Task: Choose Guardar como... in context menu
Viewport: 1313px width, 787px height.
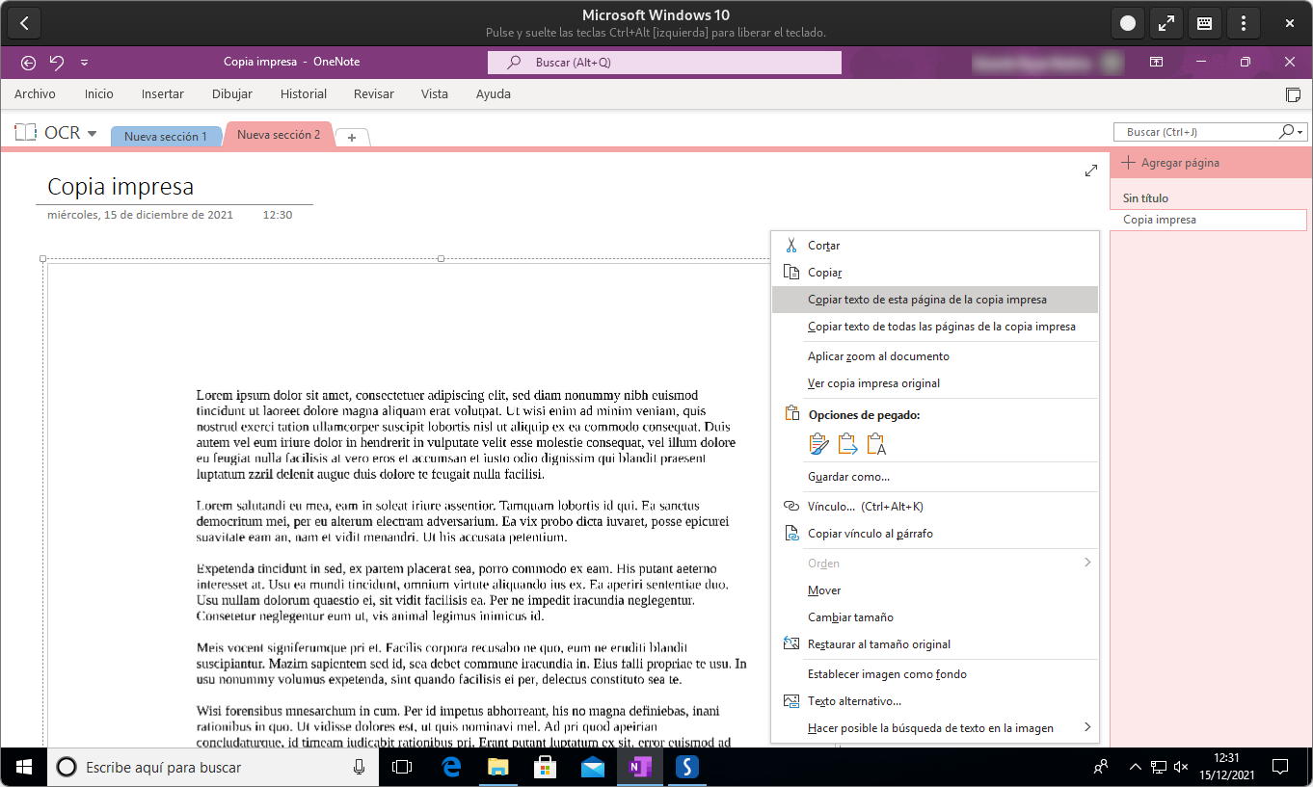Action: pos(935,477)
